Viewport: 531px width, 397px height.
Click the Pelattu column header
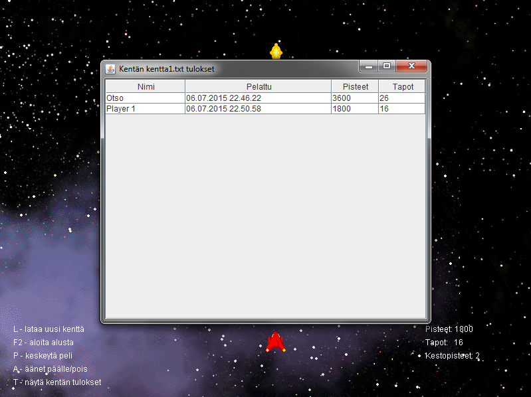259,86
